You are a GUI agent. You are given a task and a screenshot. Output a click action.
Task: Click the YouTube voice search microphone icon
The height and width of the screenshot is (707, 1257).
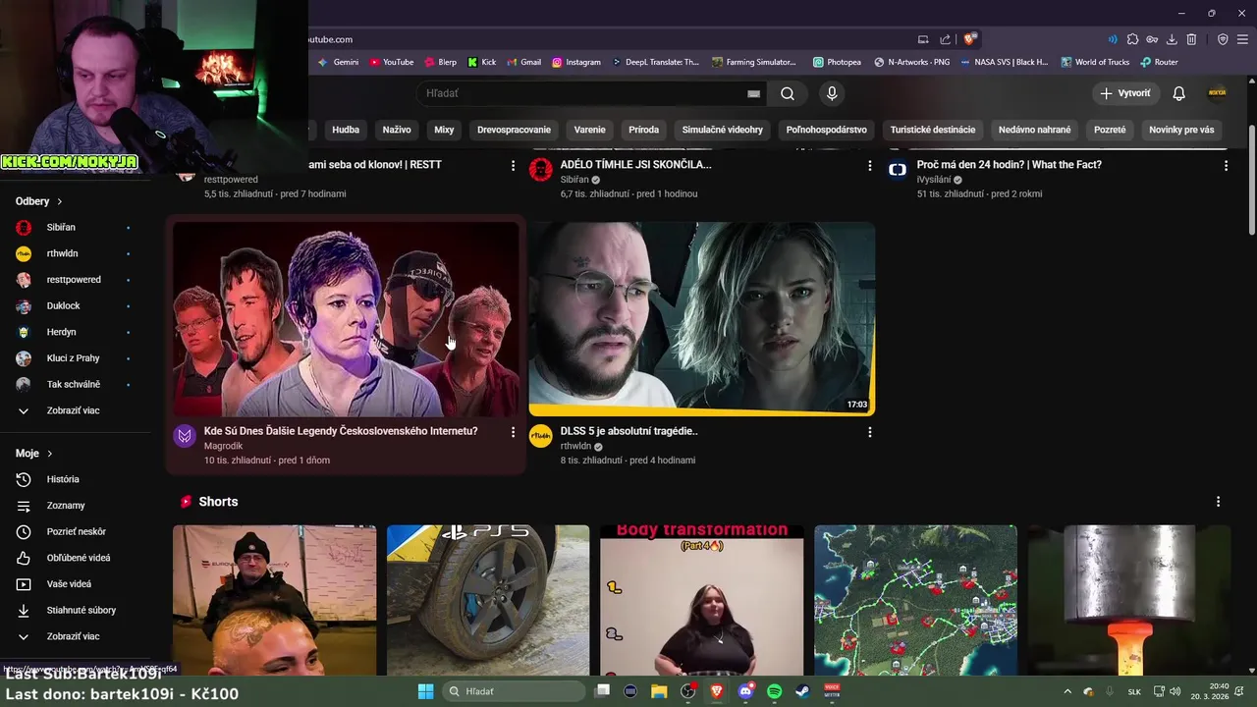[x=832, y=93]
